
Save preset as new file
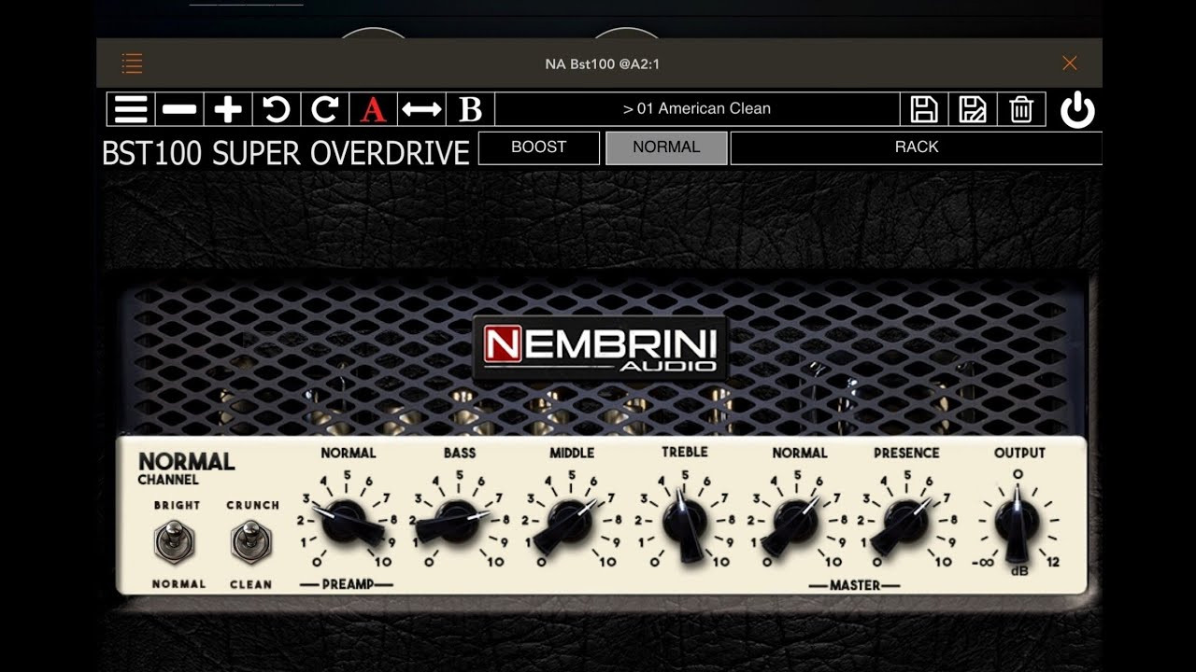[x=973, y=109]
